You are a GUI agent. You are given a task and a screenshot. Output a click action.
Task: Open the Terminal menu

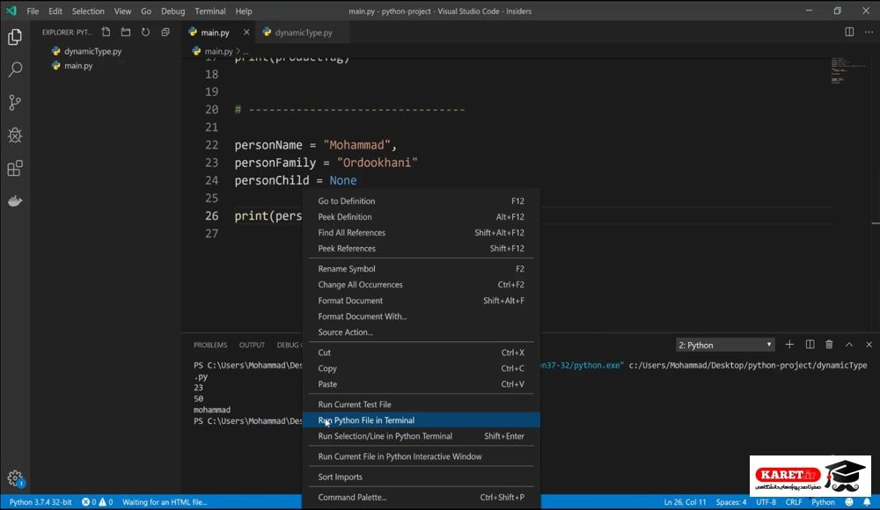click(210, 11)
